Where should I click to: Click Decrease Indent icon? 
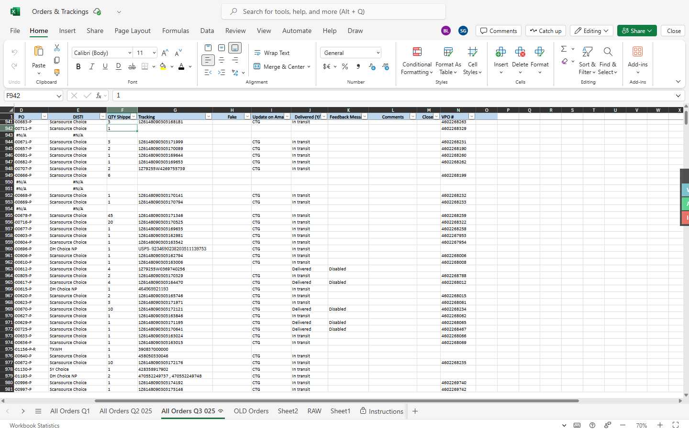[208, 73]
